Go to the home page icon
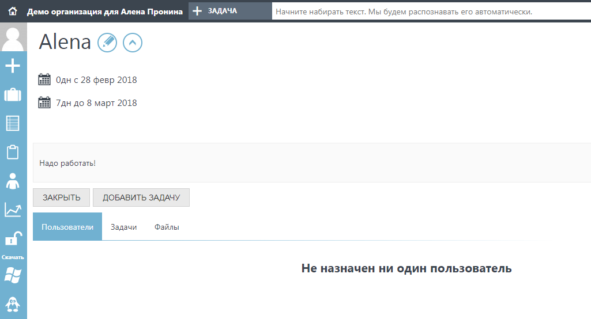The width and height of the screenshot is (591, 319). (x=13, y=12)
